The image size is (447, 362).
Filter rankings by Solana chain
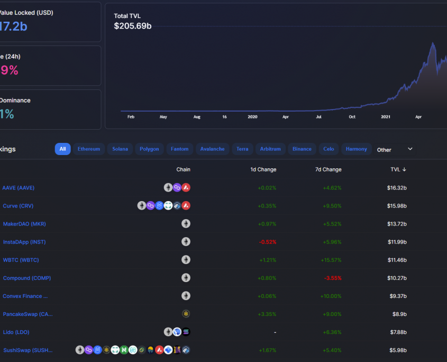point(120,149)
